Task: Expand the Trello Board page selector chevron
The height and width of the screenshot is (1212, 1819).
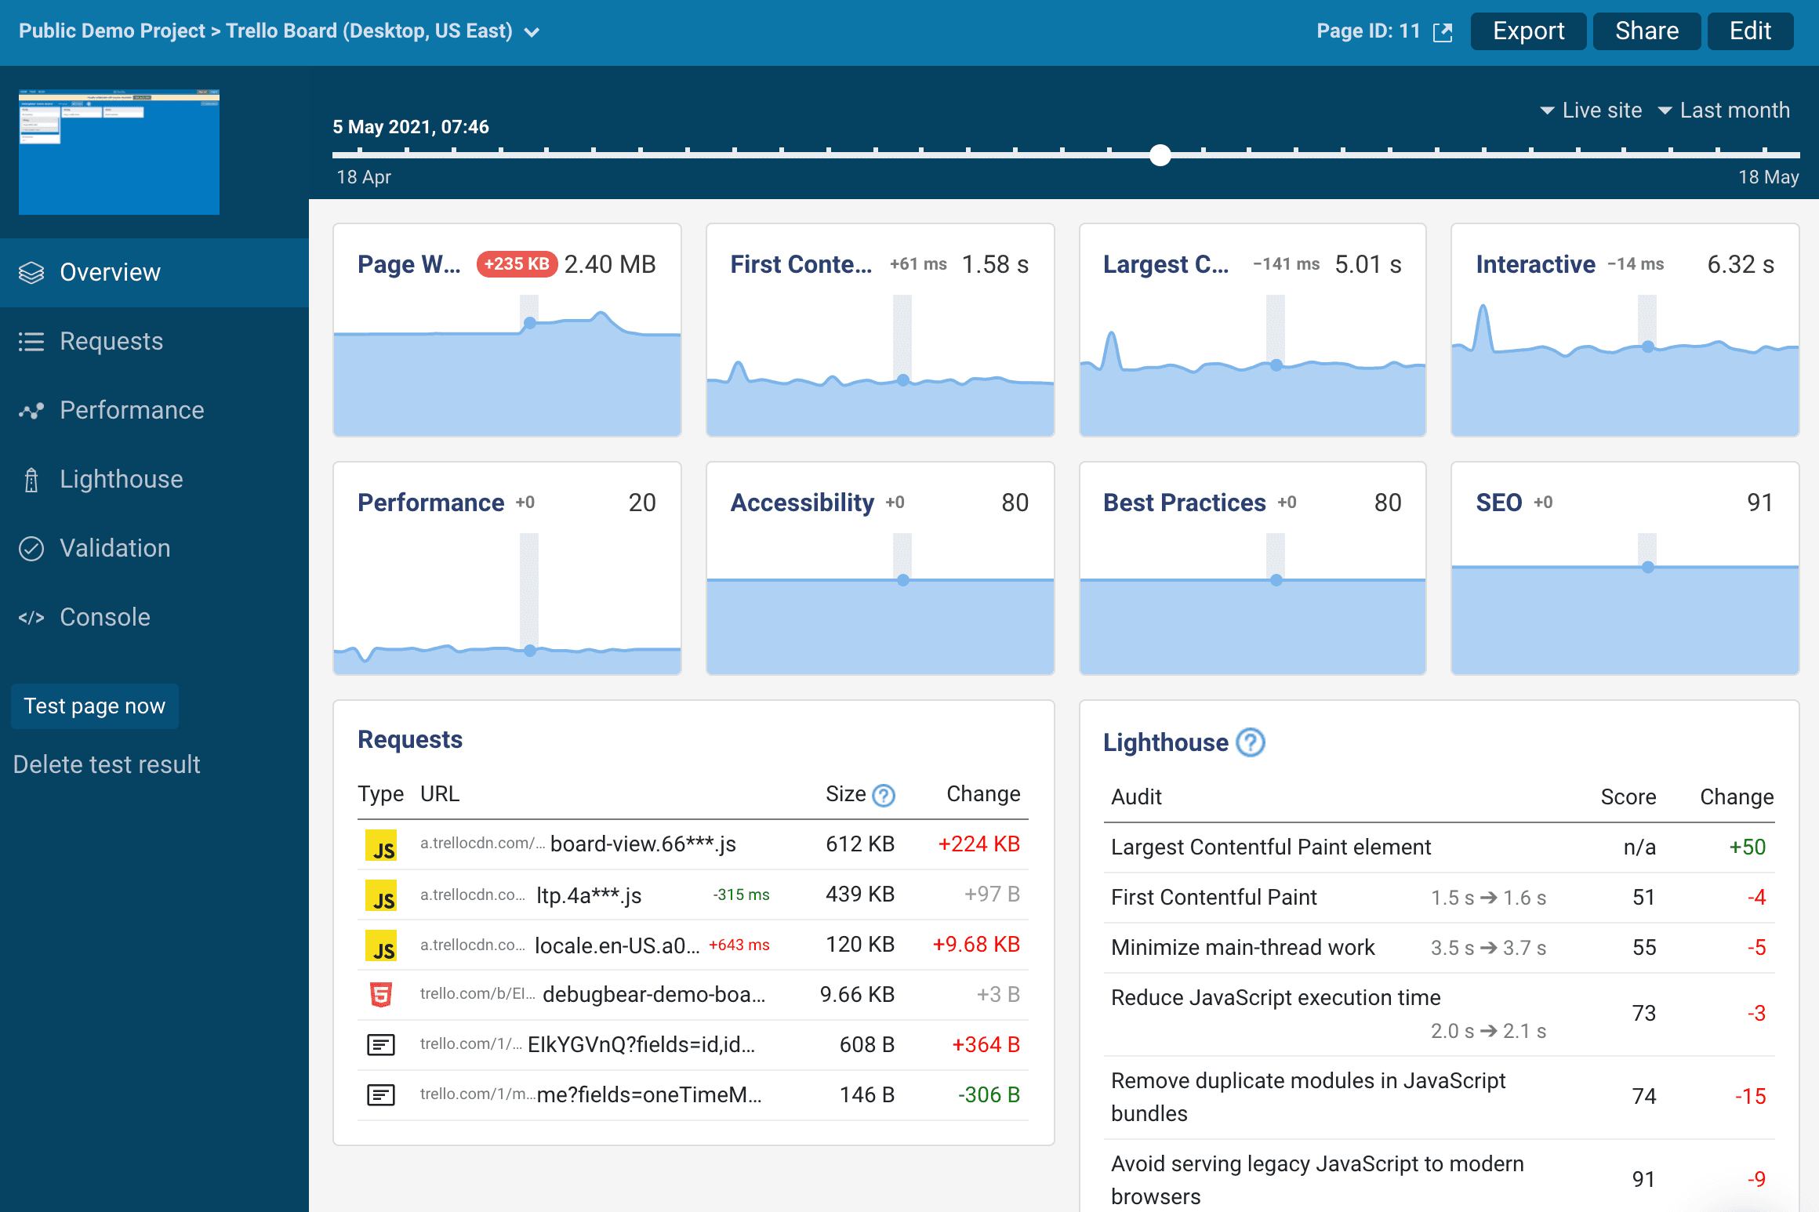Action: 532,32
